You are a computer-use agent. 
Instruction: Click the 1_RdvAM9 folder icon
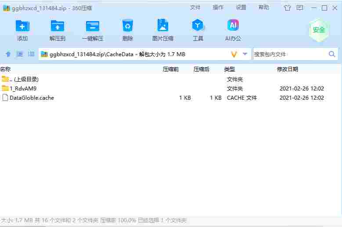tap(5, 88)
